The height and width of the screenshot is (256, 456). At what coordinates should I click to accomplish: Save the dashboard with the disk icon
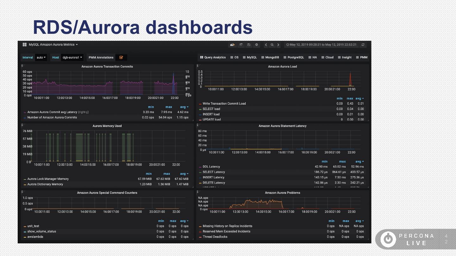(249, 45)
